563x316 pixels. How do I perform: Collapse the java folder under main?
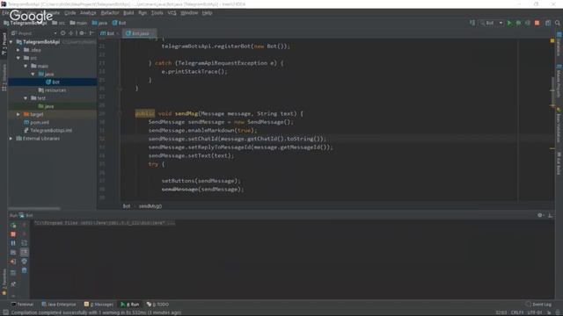[33, 74]
